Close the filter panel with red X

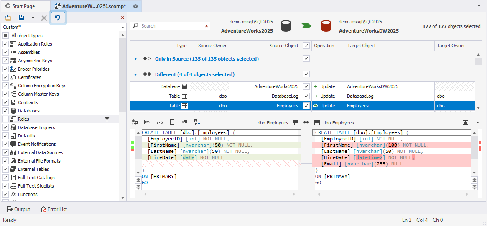click(122, 18)
